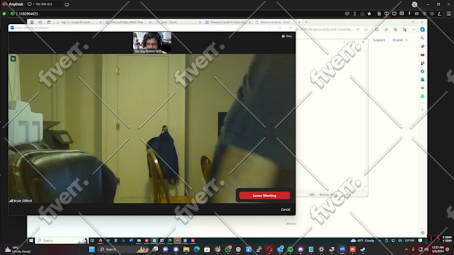Click remote taskbar Search box
This screenshot has width=454, height=255.
pos(61,240)
